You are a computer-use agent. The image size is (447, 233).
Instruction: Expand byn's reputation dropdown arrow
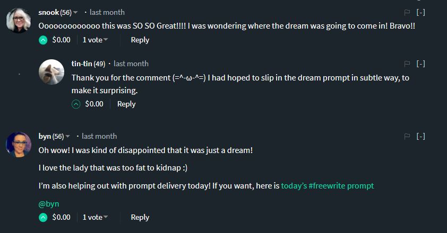(67, 137)
